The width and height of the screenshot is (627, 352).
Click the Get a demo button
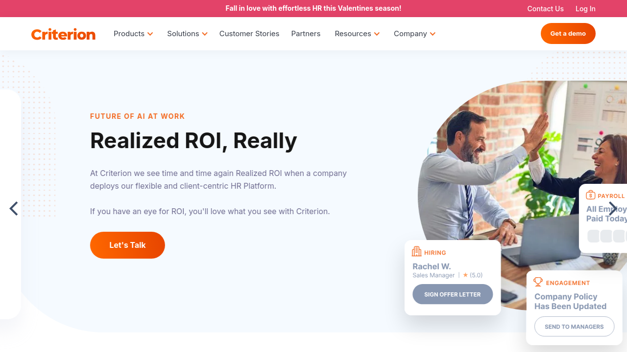point(568,33)
